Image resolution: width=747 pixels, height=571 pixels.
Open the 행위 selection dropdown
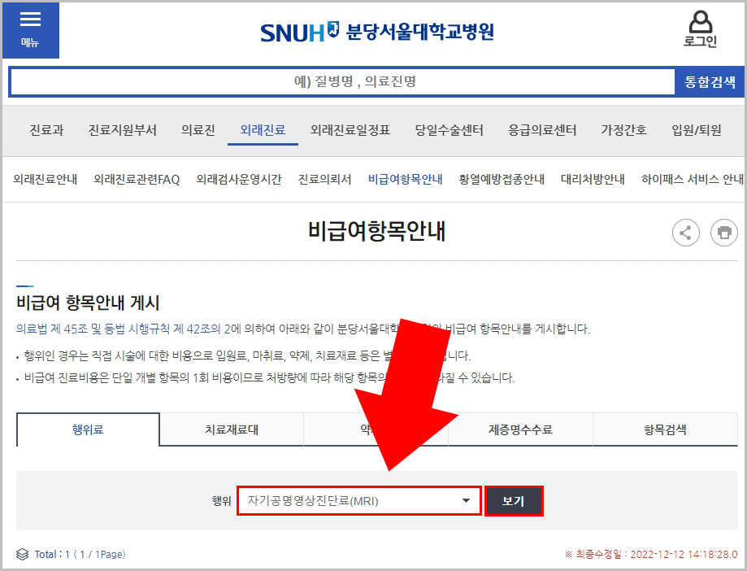click(359, 501)
